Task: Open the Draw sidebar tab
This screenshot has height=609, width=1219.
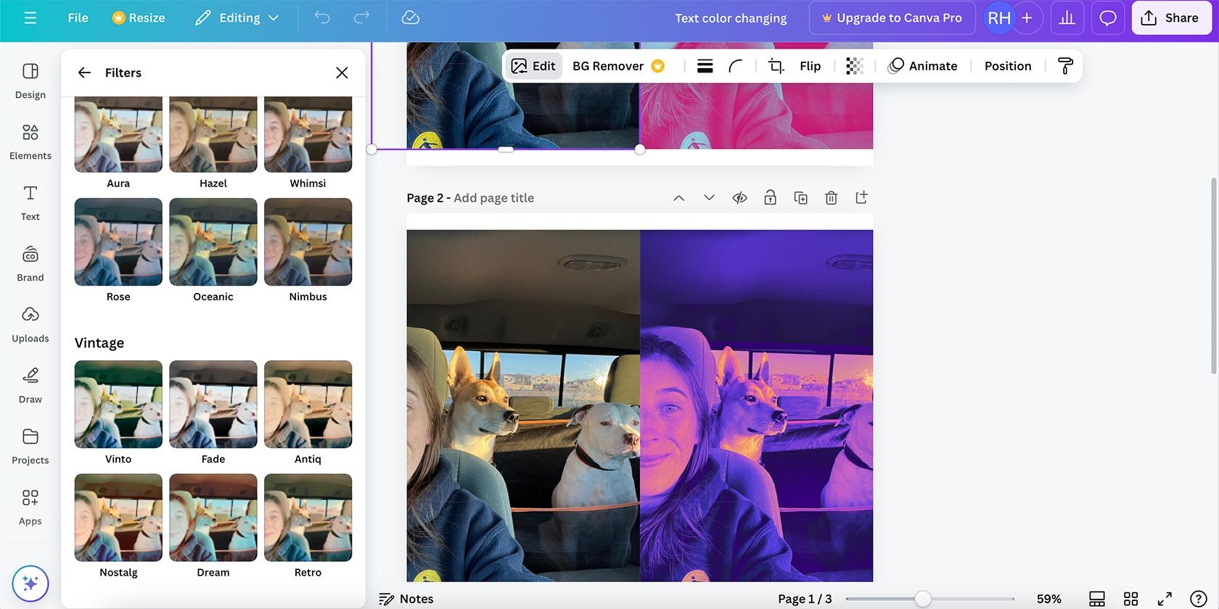Action: tap(30, 385)
